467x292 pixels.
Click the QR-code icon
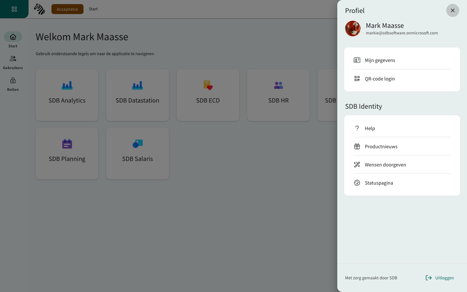[x=357, y=79]
